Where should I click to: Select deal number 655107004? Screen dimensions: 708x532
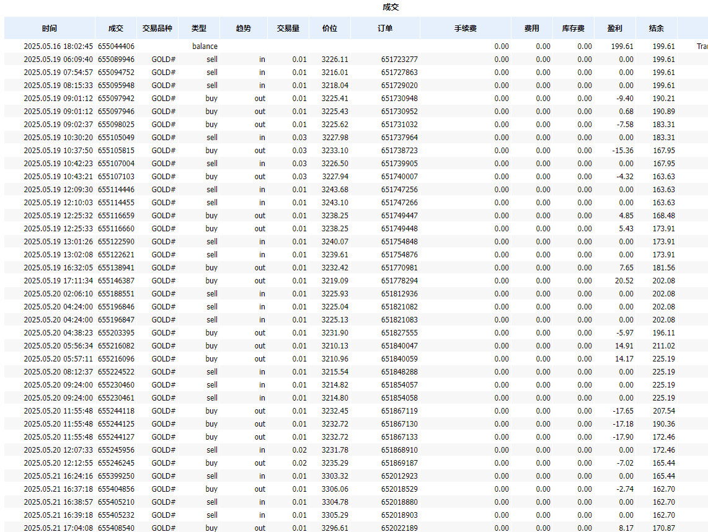pyautogui.click(x=116, y=164)
